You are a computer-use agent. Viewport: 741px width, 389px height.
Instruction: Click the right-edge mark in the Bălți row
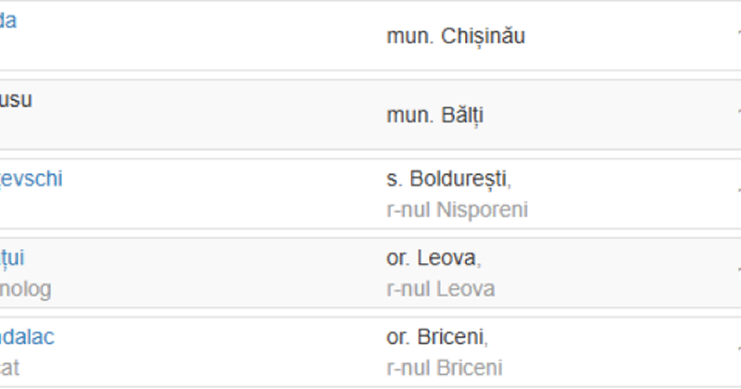pyautogui.click(x=737, y=112)
